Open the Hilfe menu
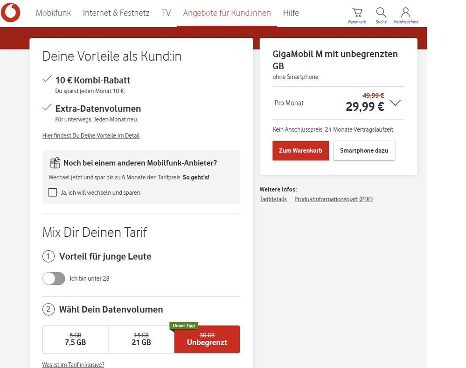 291,13
